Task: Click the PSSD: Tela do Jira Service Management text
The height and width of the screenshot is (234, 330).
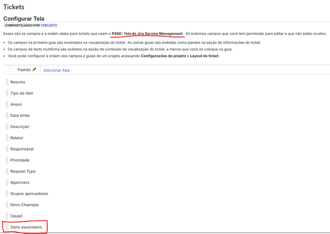Action: [x=147, y=34]
